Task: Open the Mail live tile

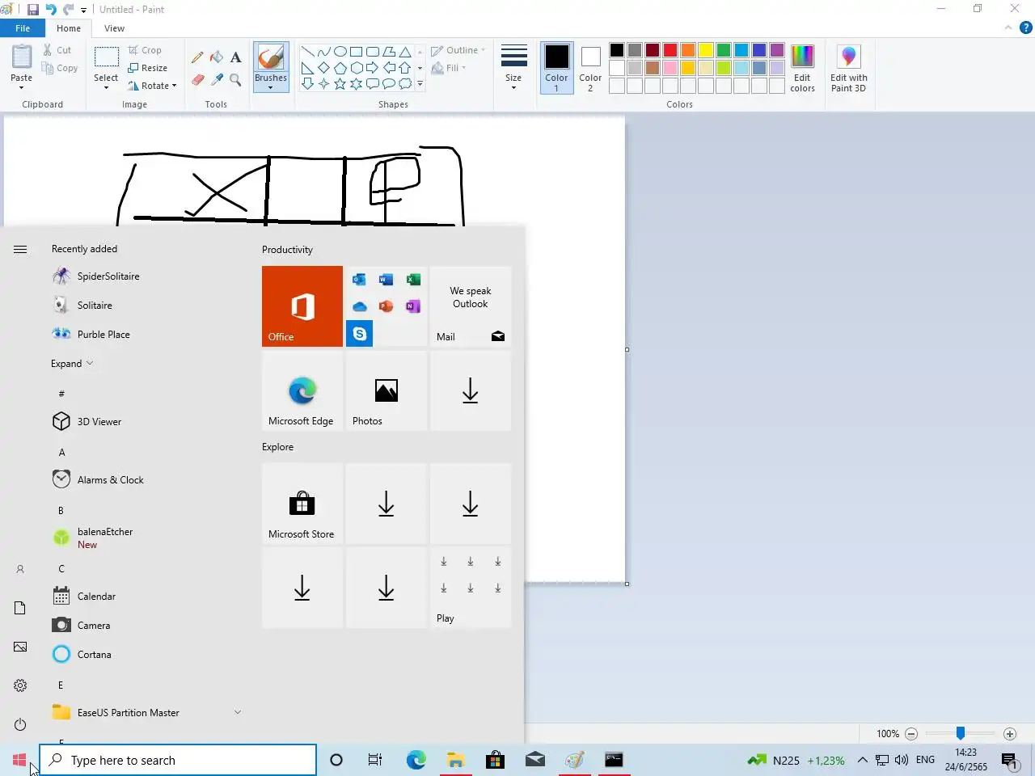Action: pos(471,306)
